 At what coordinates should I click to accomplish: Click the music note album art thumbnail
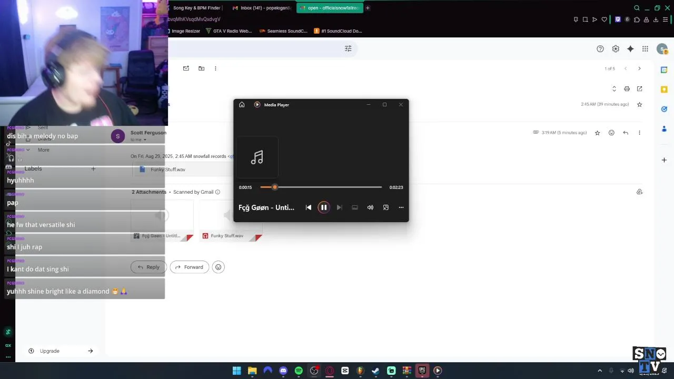257,157
